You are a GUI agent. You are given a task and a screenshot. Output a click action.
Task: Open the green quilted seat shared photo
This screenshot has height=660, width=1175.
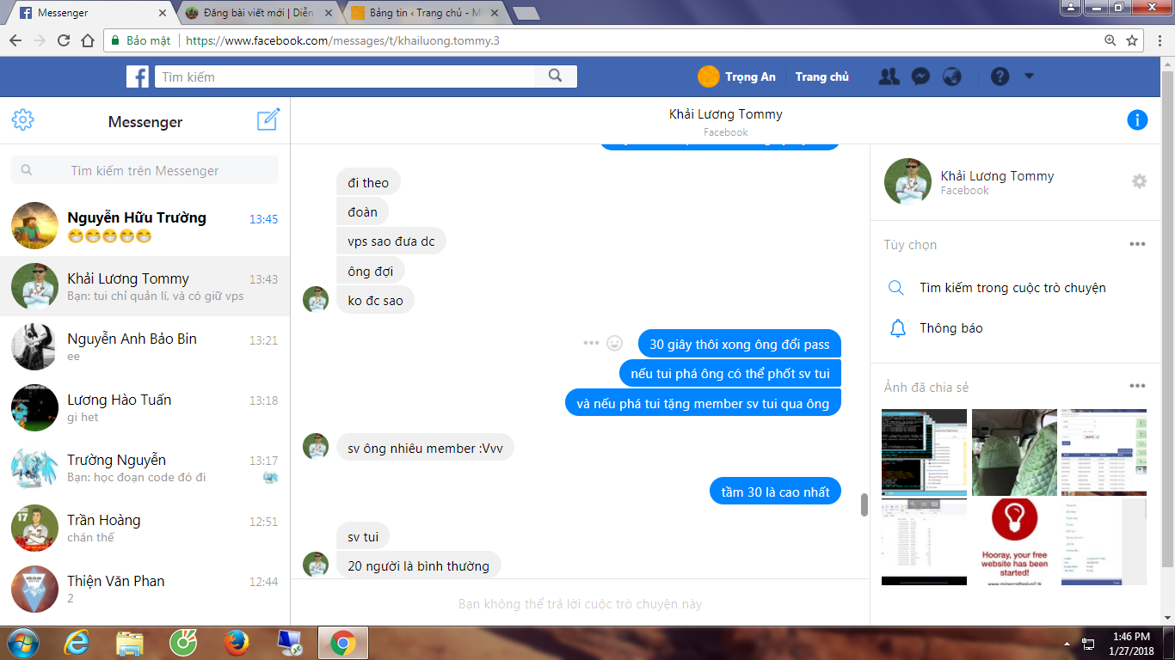click(x=1014, y=452)
